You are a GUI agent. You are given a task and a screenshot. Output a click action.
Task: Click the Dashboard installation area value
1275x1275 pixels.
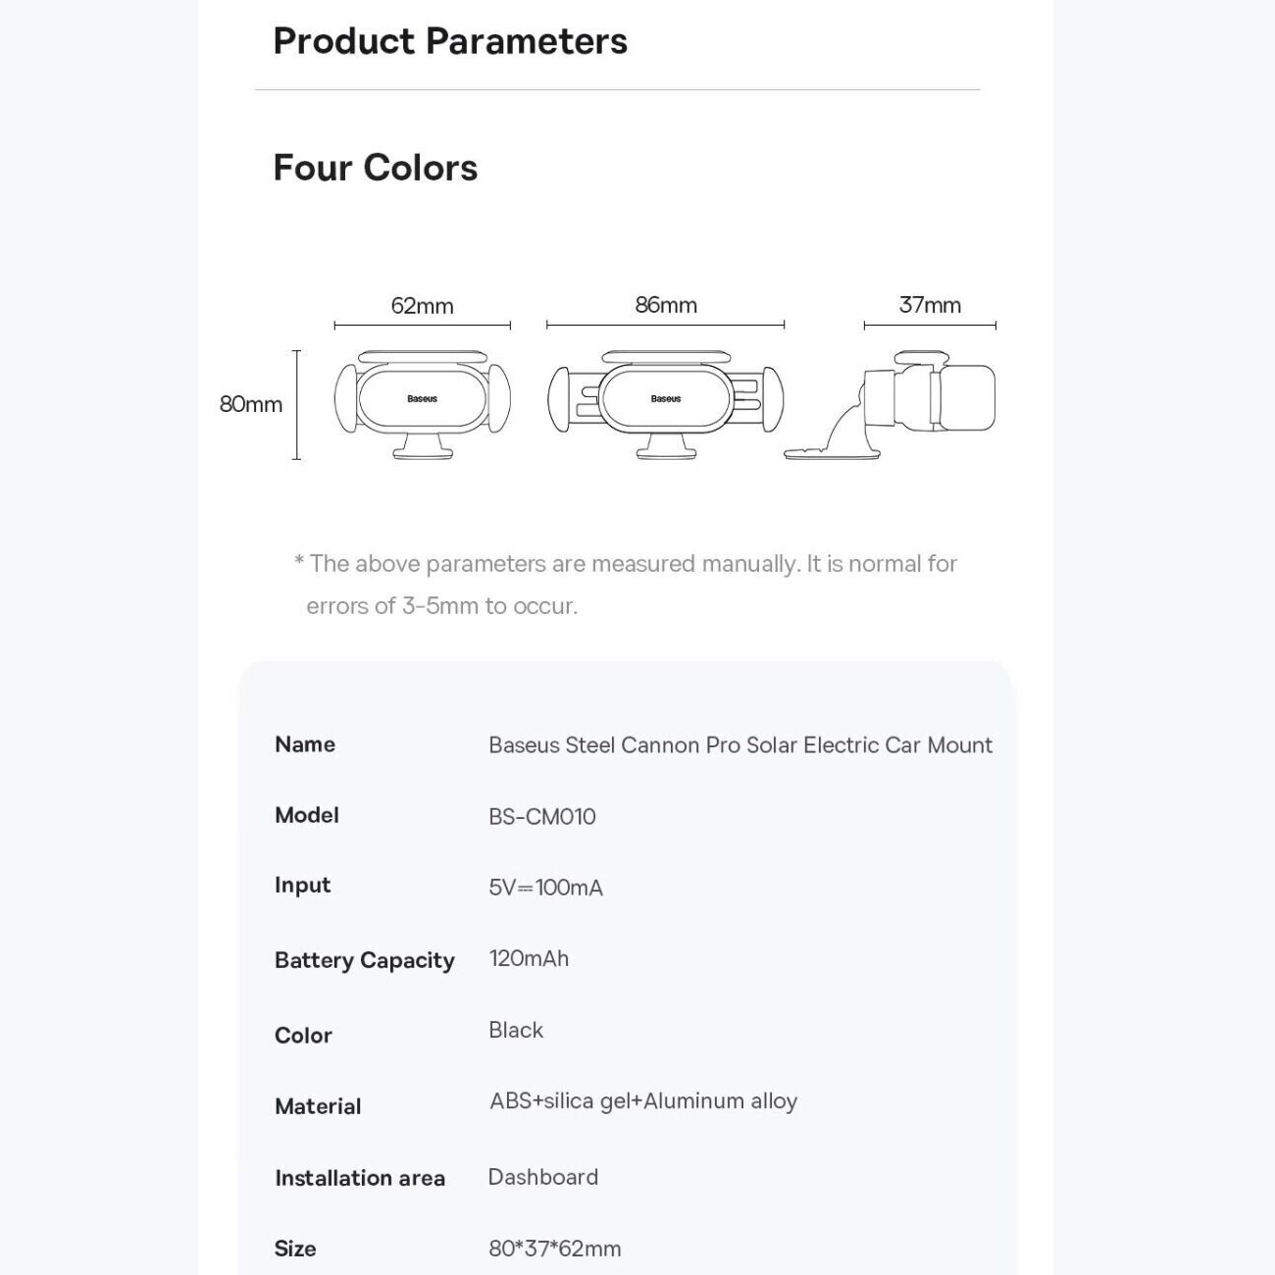[543, 1177]
